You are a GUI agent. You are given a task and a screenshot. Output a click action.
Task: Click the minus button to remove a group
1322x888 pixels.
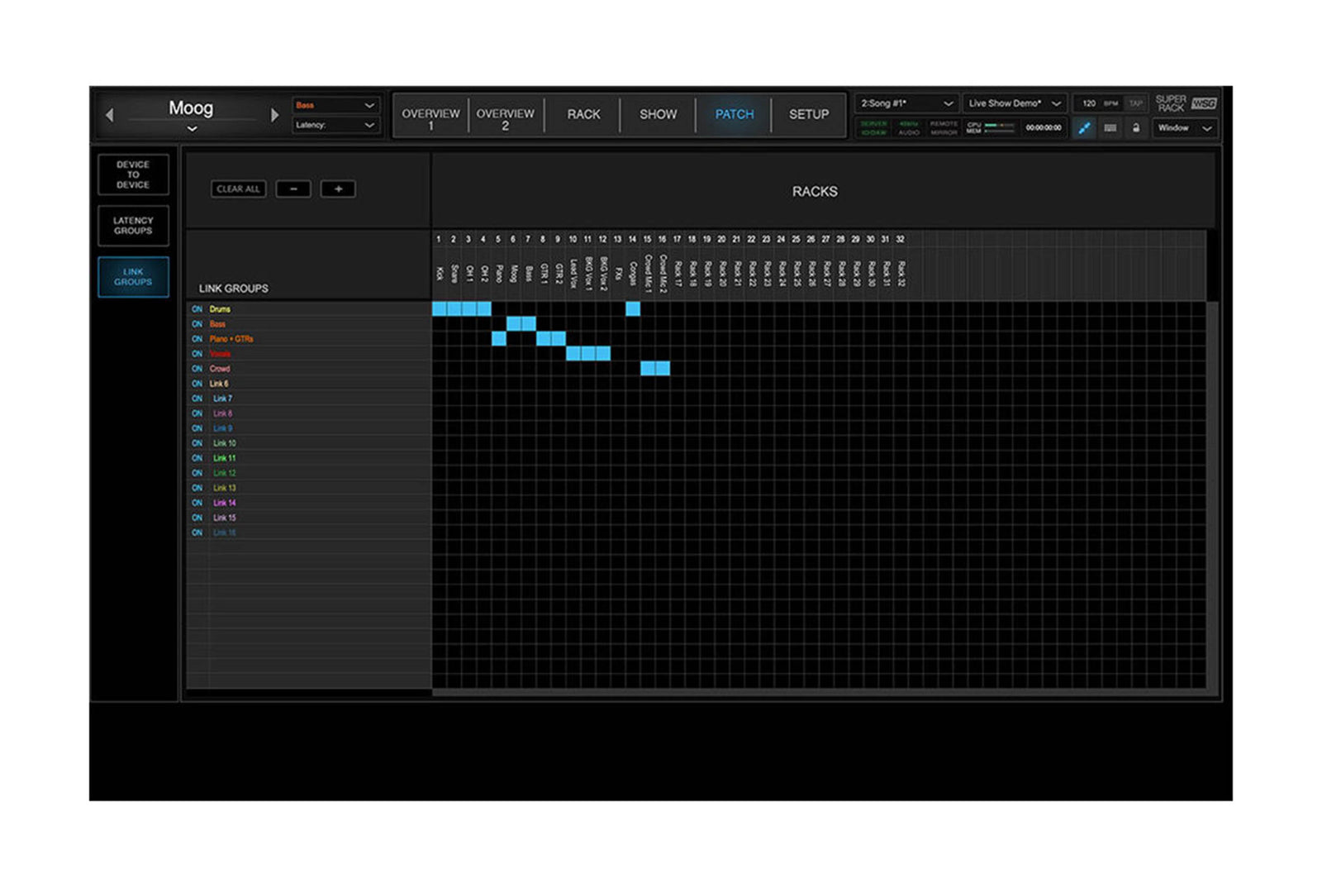coord(293,189)
